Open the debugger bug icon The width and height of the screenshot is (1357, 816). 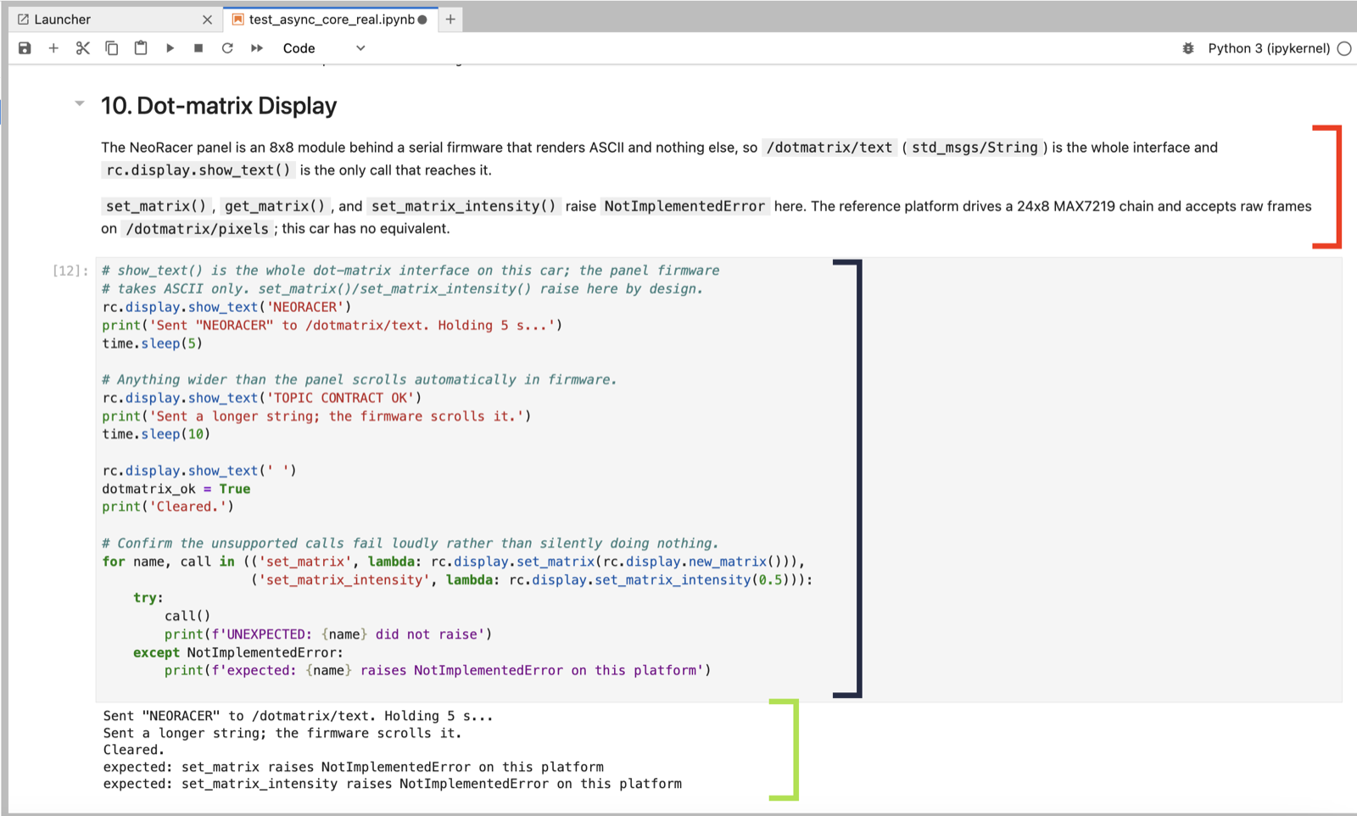tap(1188, 48)
